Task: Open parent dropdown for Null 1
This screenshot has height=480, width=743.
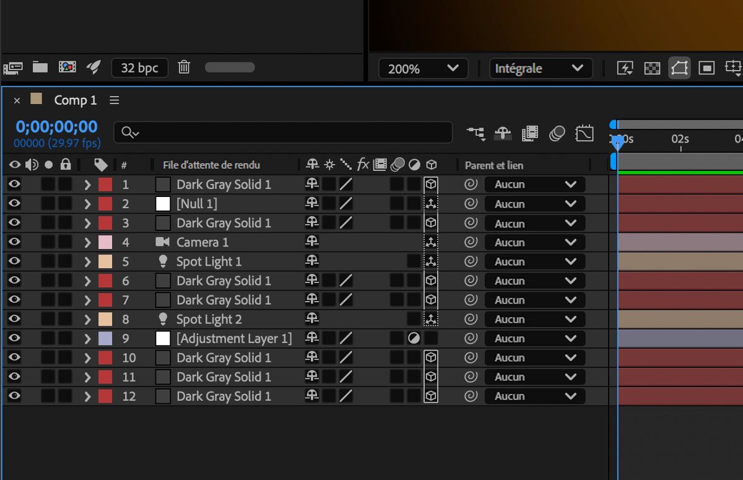Action: 534,204
